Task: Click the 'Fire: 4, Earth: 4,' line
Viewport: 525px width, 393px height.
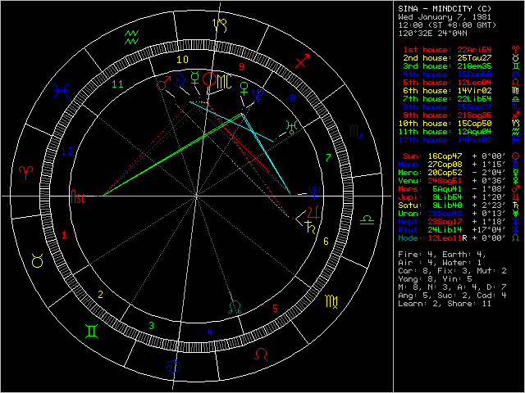Action: point(442,255)
